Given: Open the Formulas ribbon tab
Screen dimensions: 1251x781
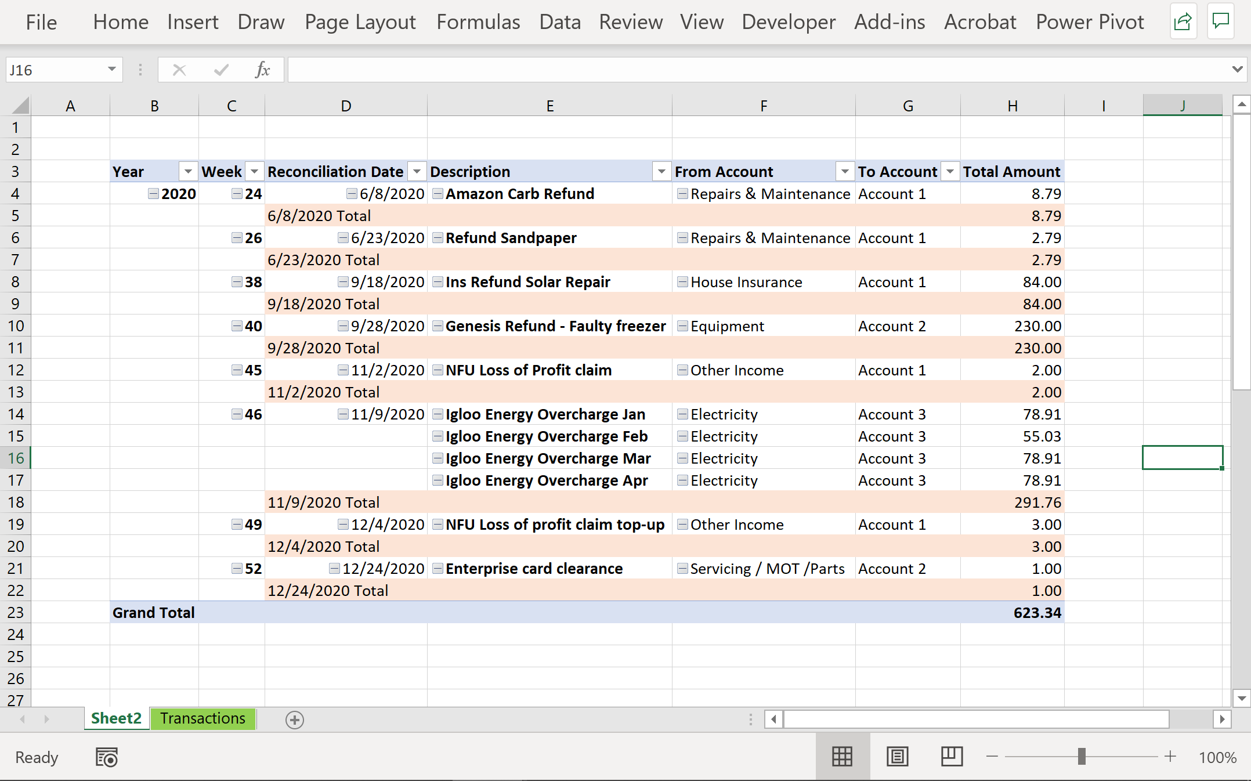Looking at the screenshot, I should pos(478,22).
